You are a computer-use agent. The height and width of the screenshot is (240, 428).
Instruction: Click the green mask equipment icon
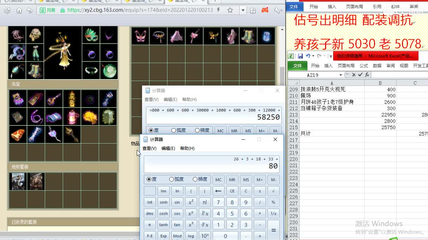coord(91,35)
